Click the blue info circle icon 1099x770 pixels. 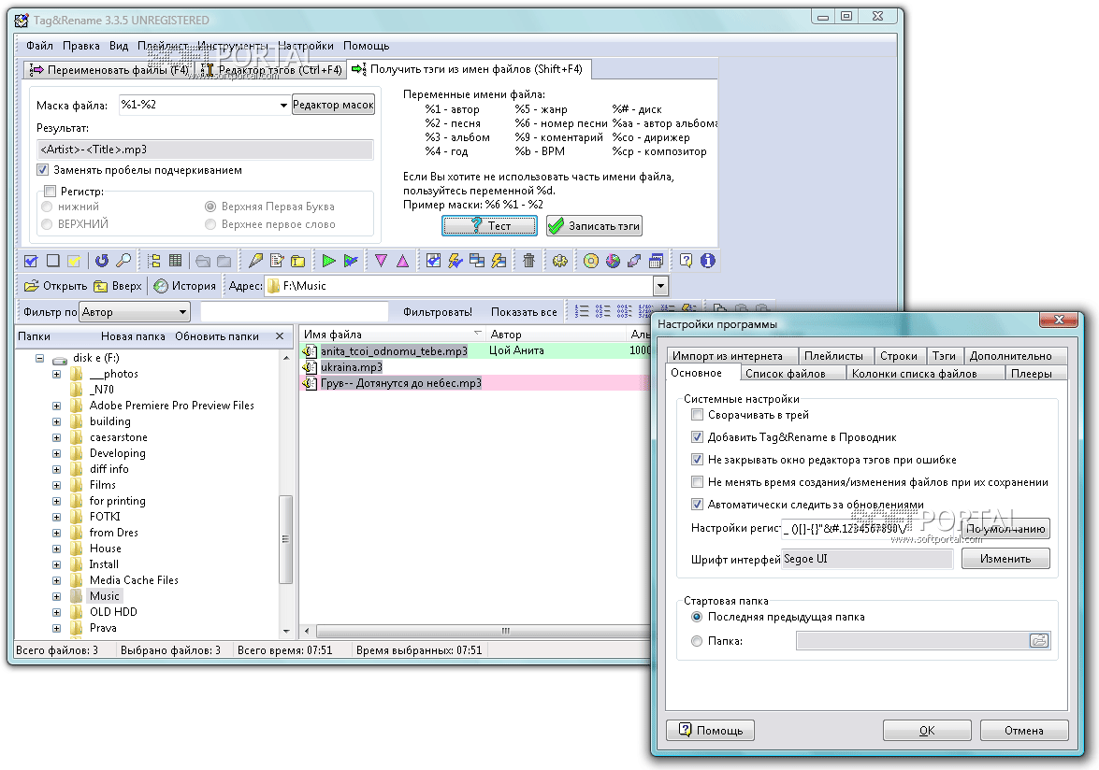pyautogui.click(x=707, y=261)
